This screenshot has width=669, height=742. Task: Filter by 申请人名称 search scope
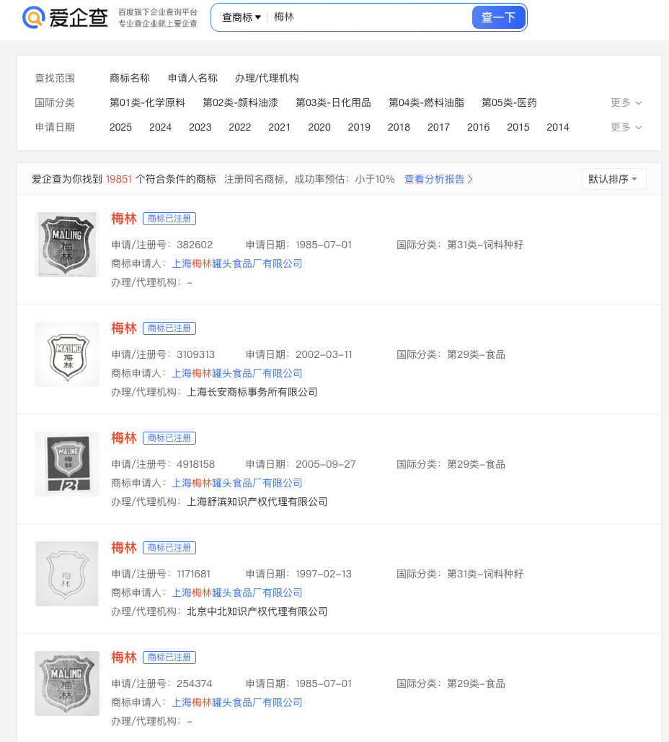pyautogui.click(x=192, y=78)
